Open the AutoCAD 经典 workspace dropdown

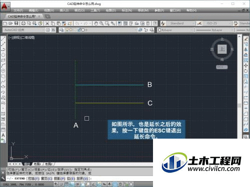23,30
